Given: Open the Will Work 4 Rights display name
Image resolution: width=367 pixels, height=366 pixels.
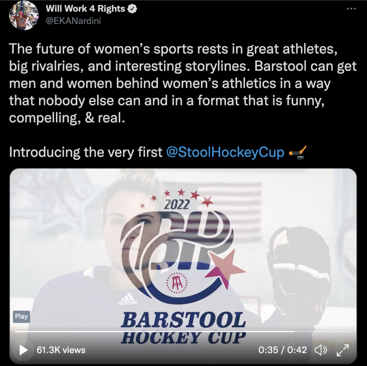Looking at the screenshot, I should (85, 9).
